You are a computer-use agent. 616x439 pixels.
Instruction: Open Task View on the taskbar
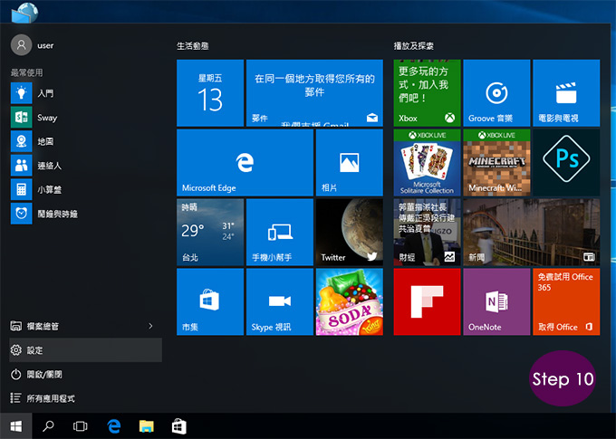[x=80, y=426]
